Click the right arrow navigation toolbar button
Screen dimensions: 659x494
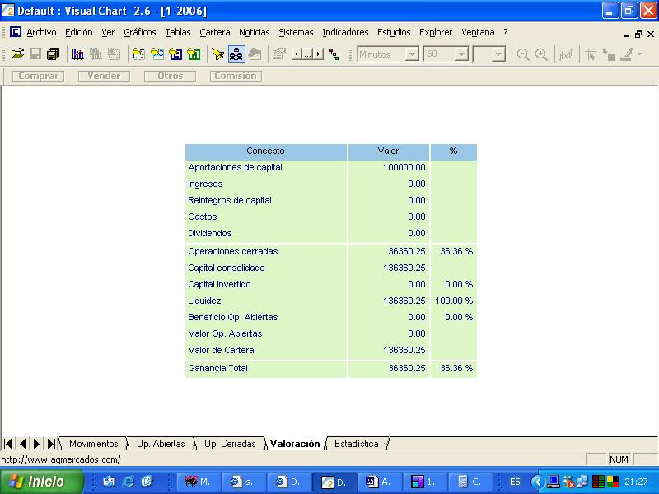click(319, 54)
